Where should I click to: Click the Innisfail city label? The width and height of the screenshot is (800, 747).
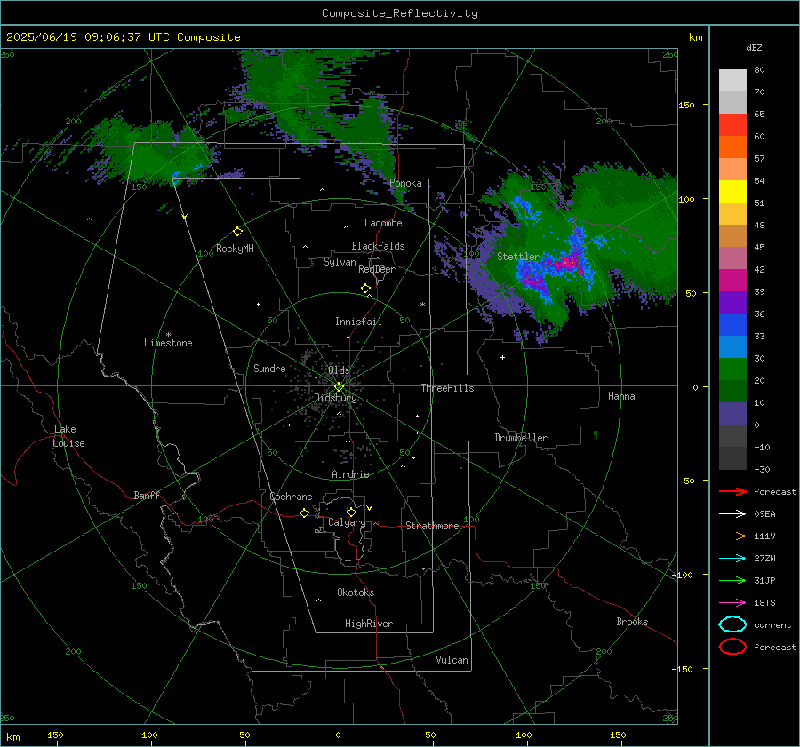[x=358, y=322]
